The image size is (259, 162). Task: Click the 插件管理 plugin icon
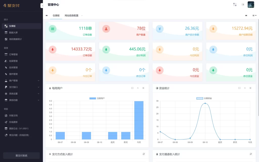6,74
